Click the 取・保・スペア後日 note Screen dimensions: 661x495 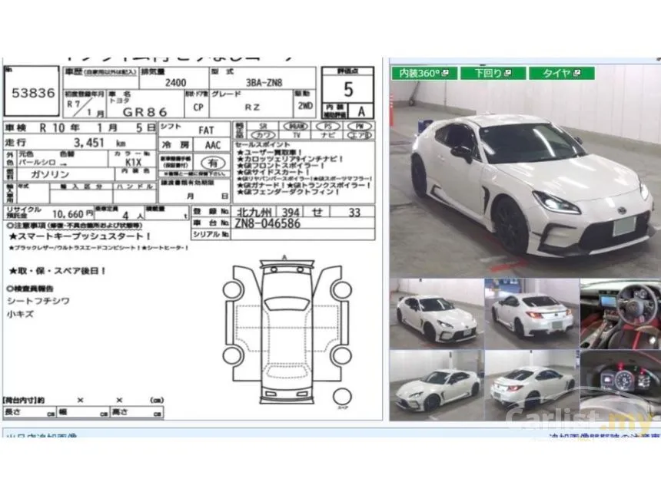point(58,271)
